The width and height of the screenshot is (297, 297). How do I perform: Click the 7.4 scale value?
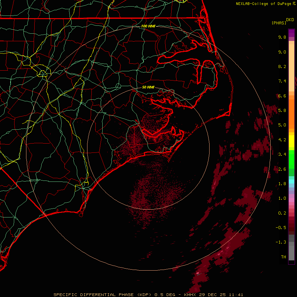(282, 81)
